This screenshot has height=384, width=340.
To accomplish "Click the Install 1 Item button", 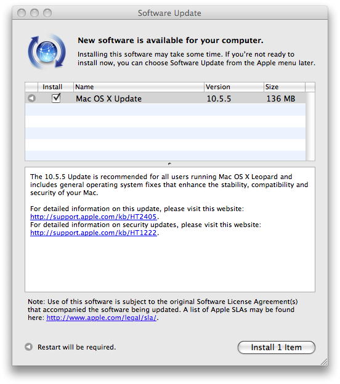I will click(277, 347).
